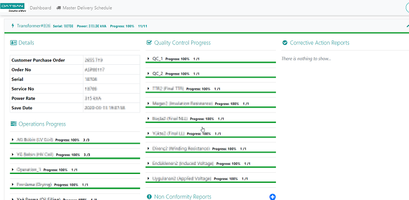Click the list icon beside Operations Progress
This screenshot has width=409, height=200.
click(x=13, y=124)
